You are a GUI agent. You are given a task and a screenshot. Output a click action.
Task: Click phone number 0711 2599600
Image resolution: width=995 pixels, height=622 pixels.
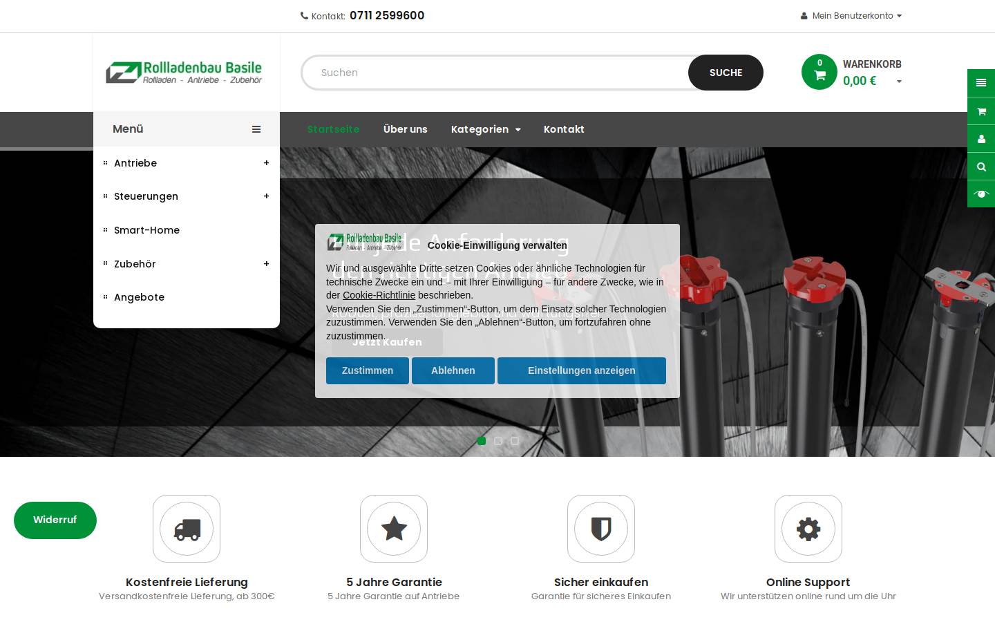click(x=387, y=16)
